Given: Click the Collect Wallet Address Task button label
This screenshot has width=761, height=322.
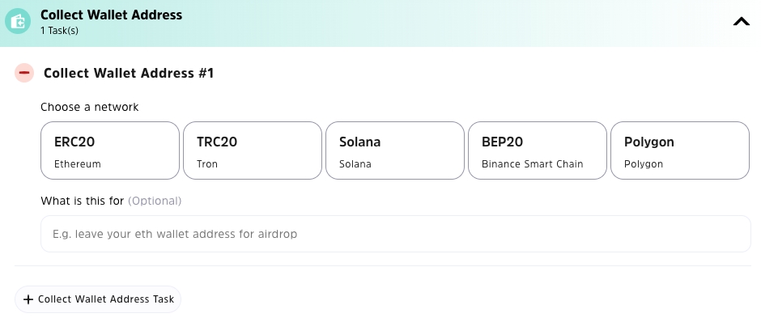Looking at the screenshot, I should 106,299.
